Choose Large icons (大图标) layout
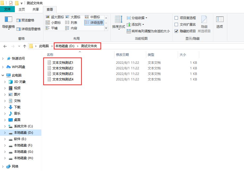The image size is (244, 171). 73,17
